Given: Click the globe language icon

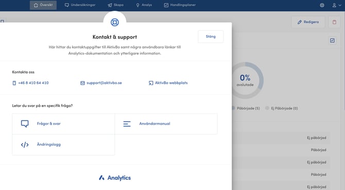Looking at the screenshot, I should (x=322, y=5).
